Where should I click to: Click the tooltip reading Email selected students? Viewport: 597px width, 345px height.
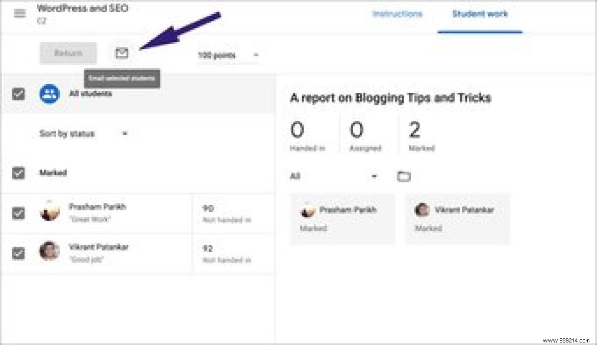click(121, 78)
